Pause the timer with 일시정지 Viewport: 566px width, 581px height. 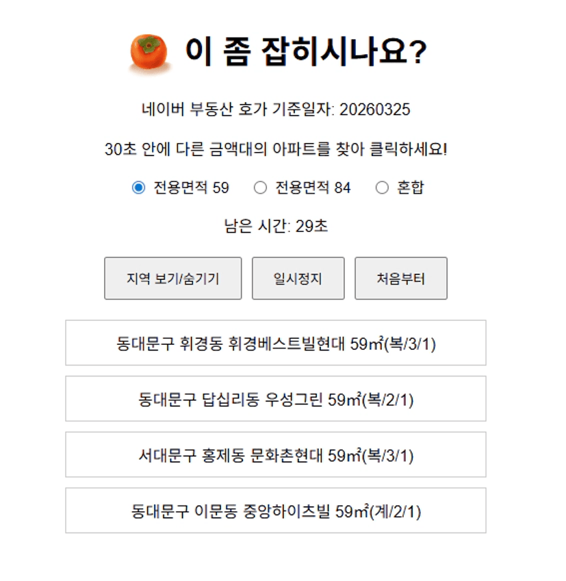point(298,279)
